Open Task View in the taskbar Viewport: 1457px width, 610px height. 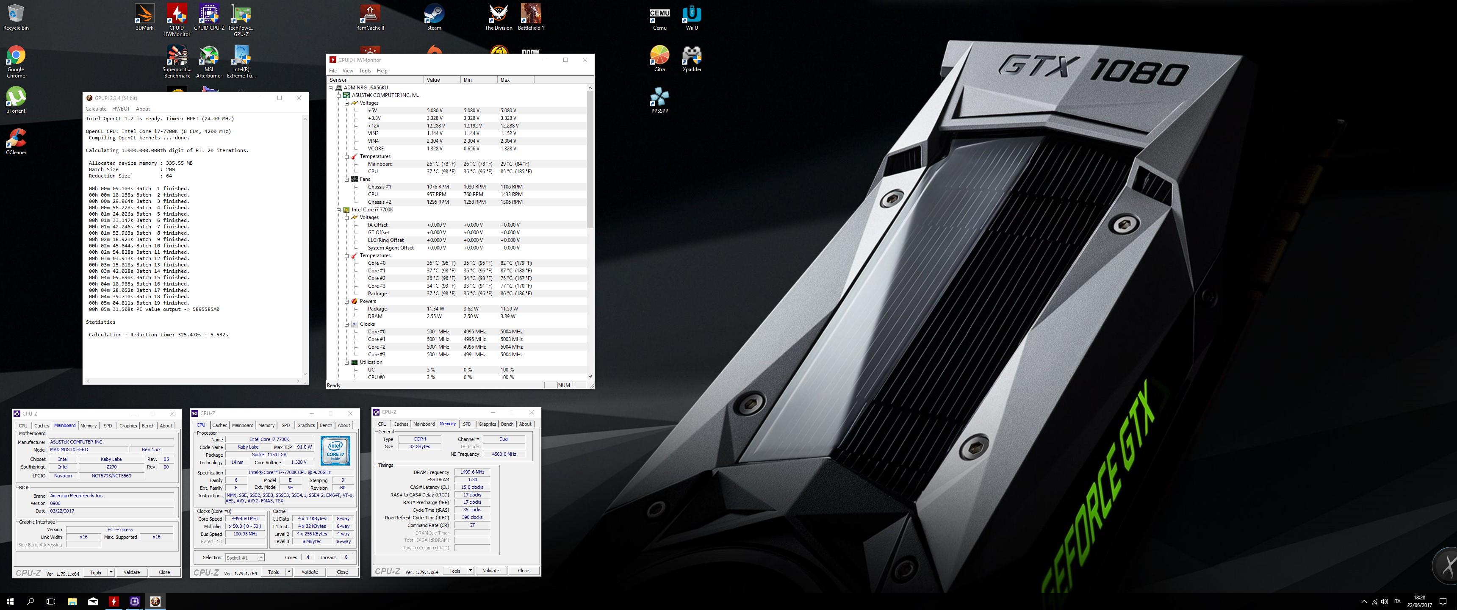click(51, 602)
